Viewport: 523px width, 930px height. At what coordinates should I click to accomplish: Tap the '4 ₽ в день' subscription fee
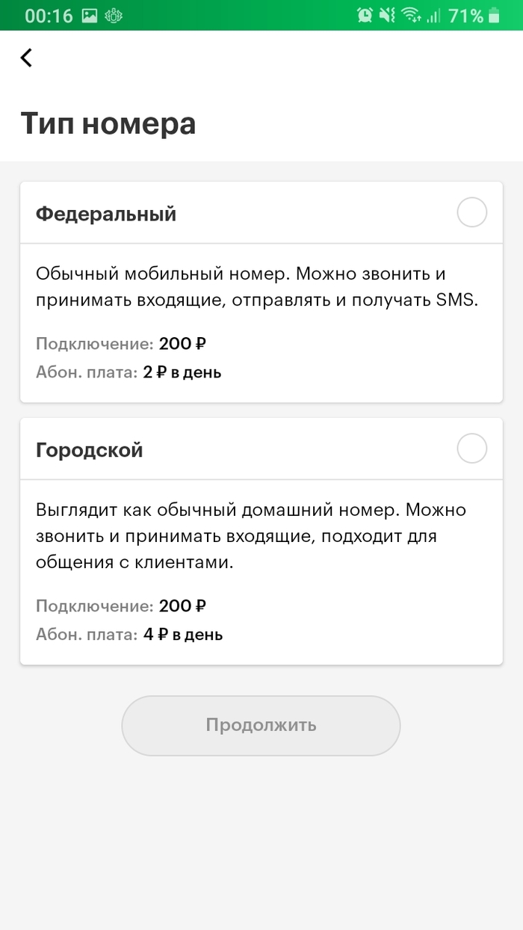pos(183,635)
